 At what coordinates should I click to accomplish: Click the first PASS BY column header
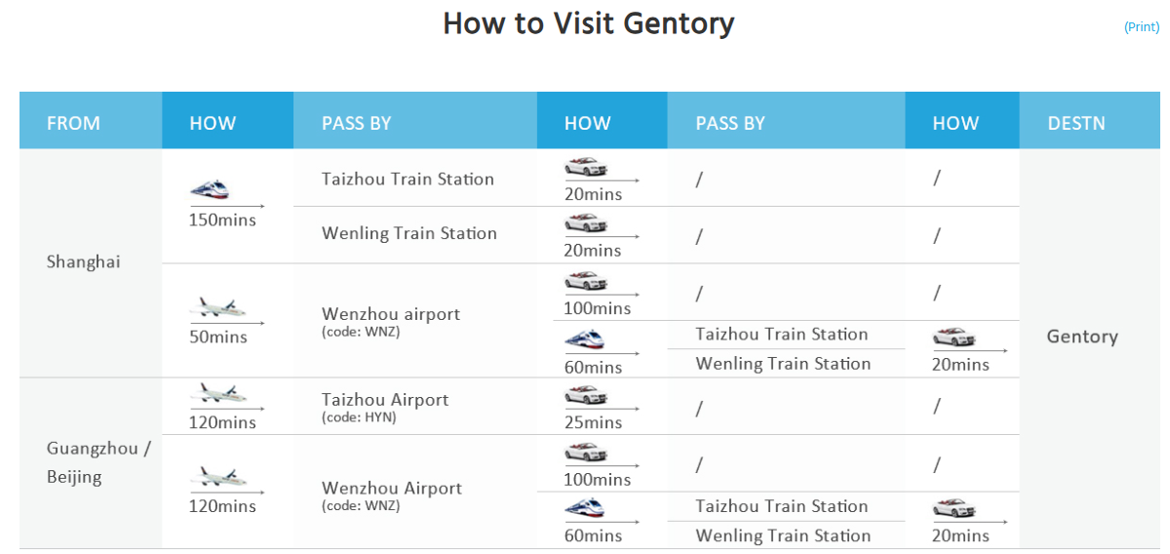(x=356, y=123)
